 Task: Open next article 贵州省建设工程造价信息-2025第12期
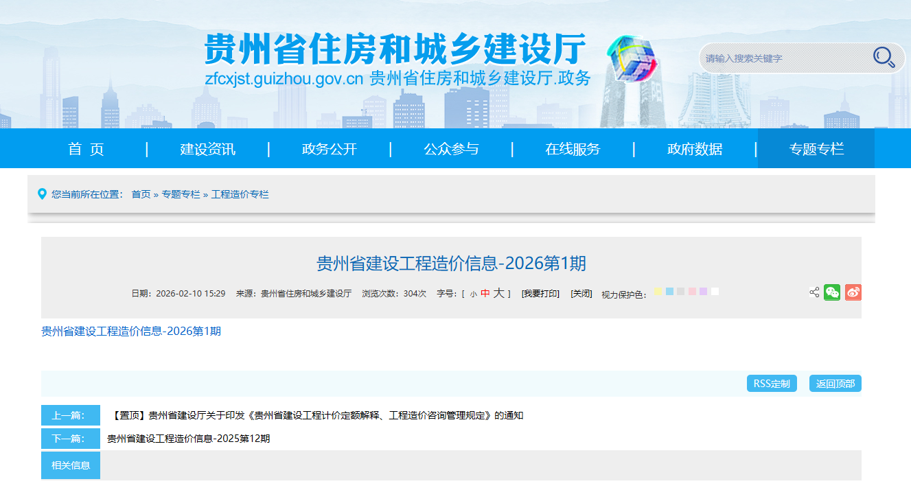tap(189, 439)
